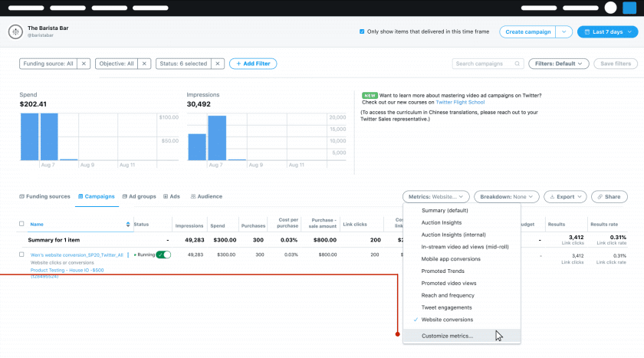Screen dimensions: 644x358
Task: Open the Twitter Flight School link
Action: 460,102
